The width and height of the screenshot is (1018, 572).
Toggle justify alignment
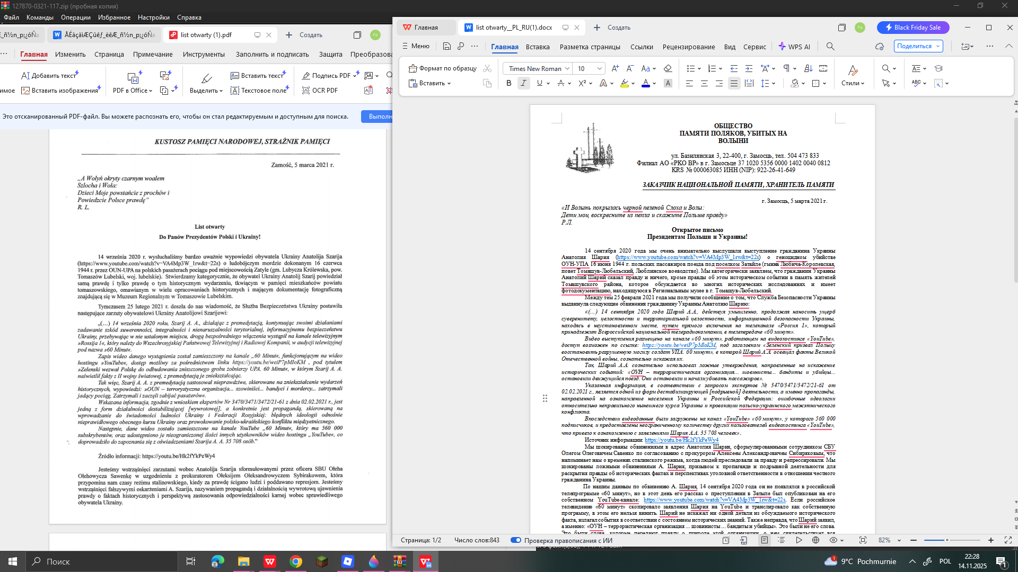[734, 83]
